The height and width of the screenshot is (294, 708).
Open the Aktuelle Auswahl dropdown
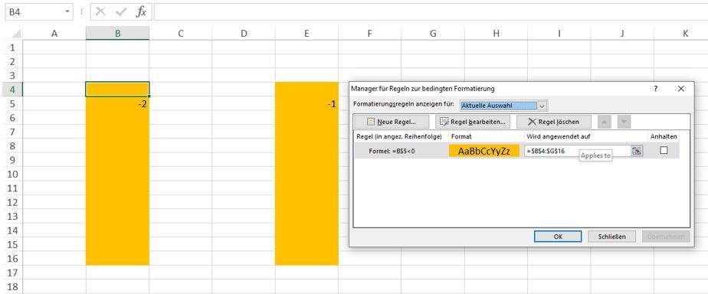pyautogui.click(x=542, y=106)
